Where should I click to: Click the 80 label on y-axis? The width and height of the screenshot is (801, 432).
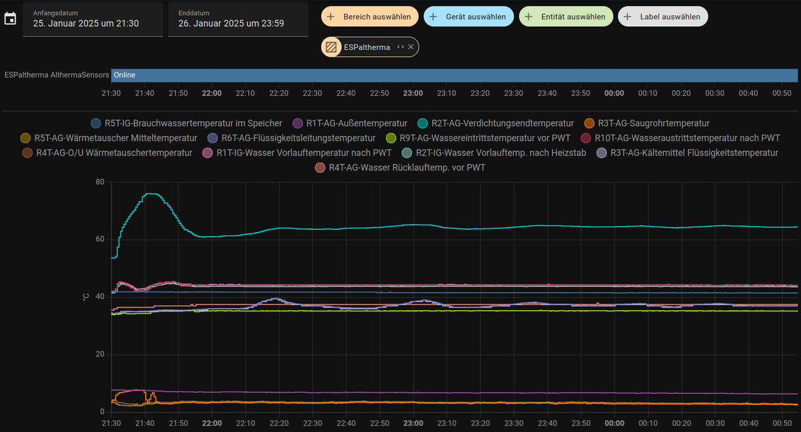100,182
